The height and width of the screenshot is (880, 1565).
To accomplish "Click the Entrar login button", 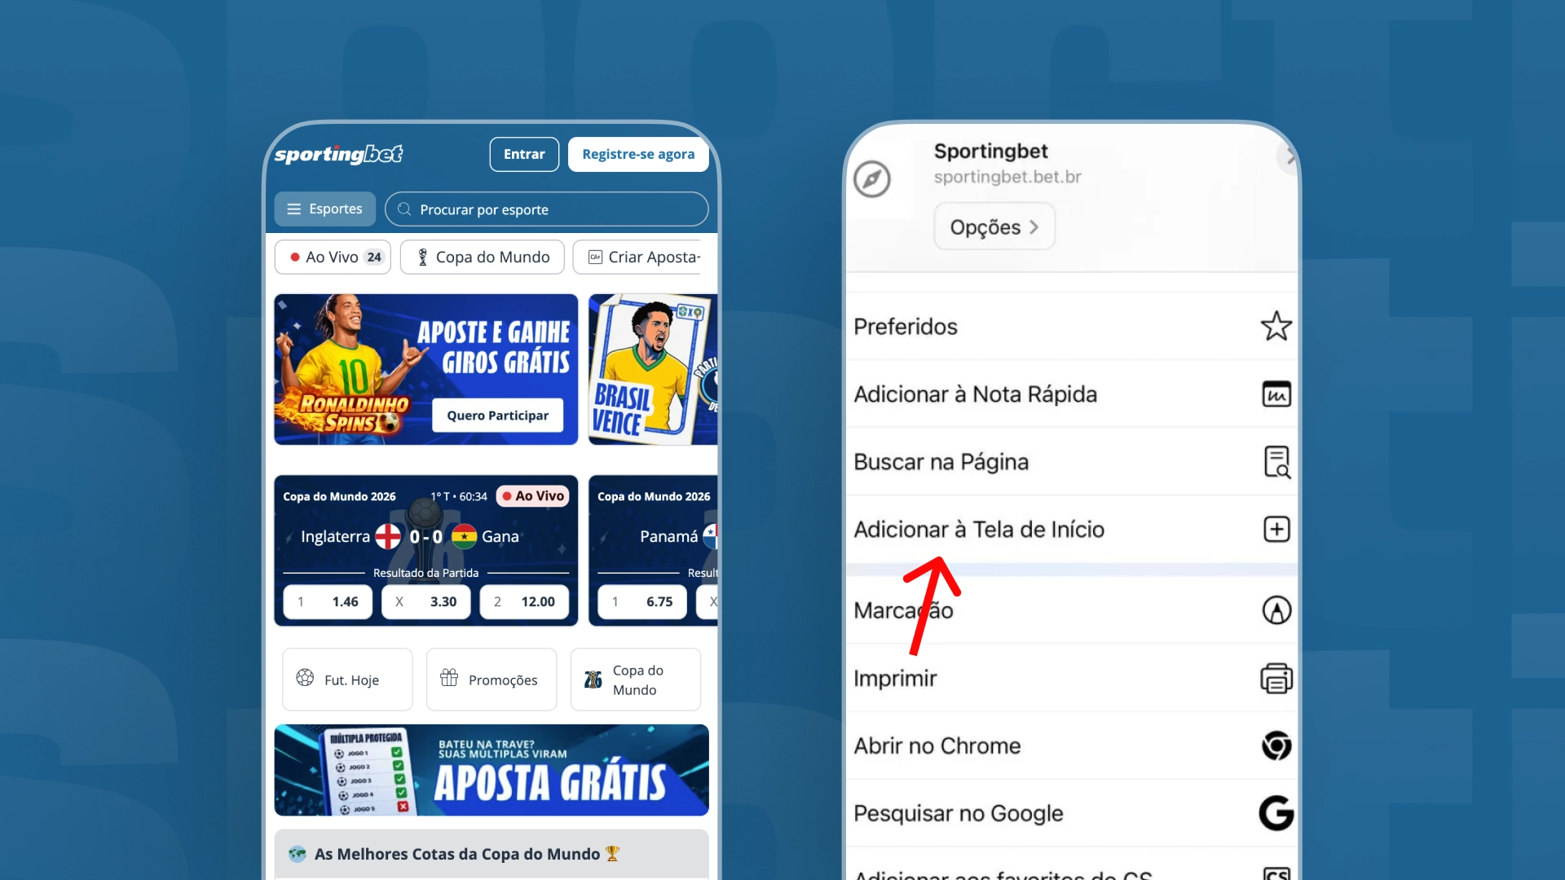I will (x=524, y=154).
